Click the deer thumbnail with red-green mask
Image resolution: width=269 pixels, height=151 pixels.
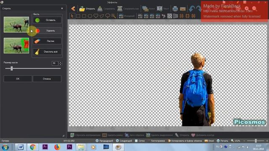tap(16, 46)
